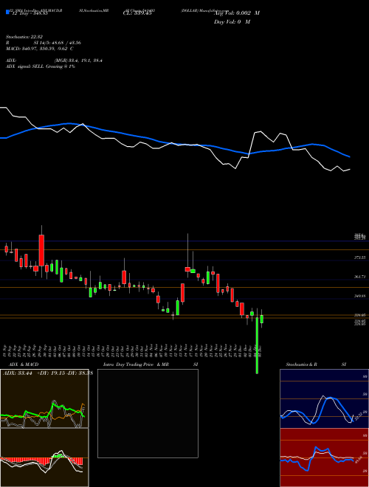Image resolution: width=369 pixels, height=487 pixels.
Task: Click the 349.55 price axis label
Action: pos(359,297)
